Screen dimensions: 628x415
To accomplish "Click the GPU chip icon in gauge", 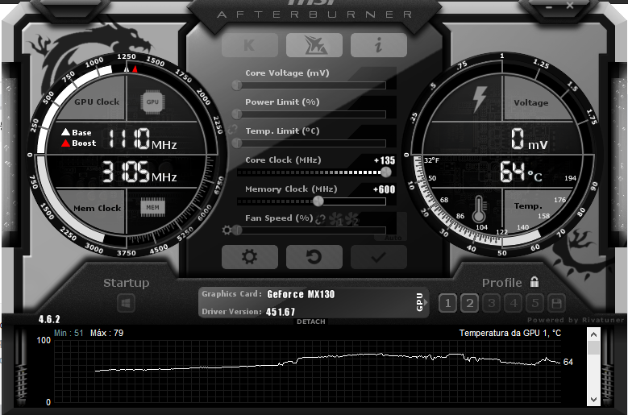I will (152, 102).
